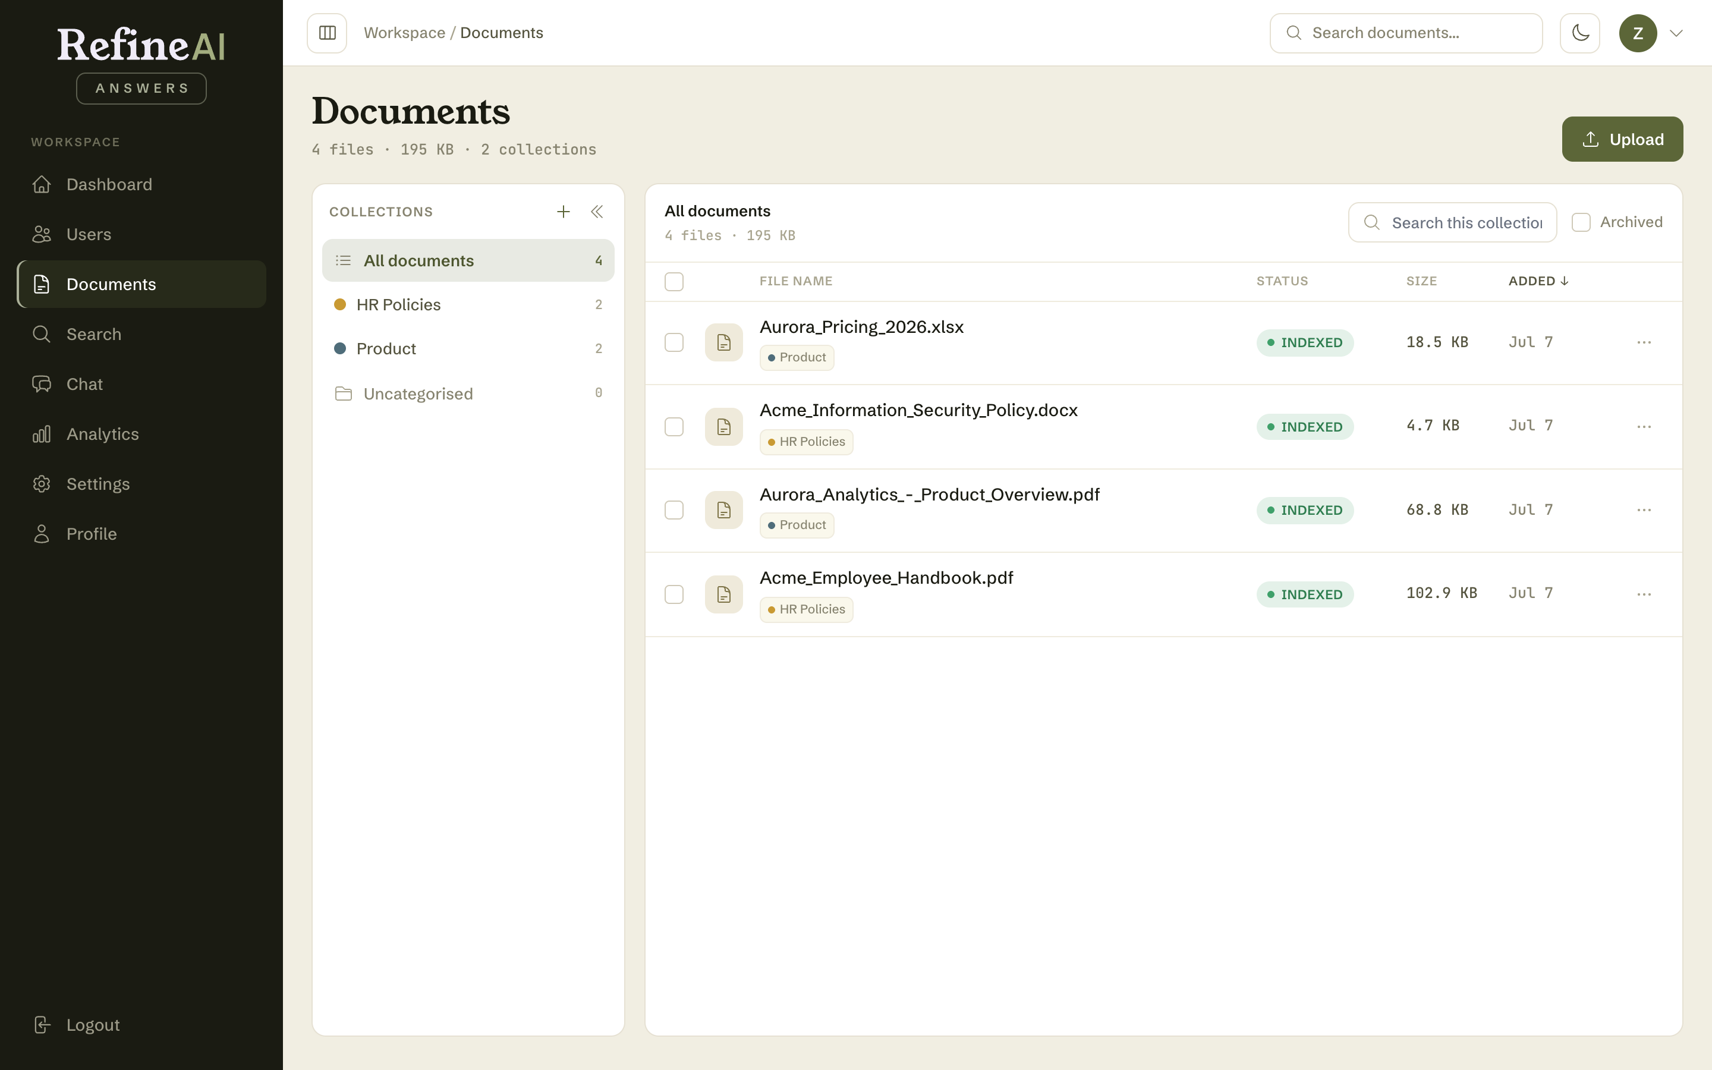1712x1070 pixels.
Task: Click the Upload button
Action: (x=1622, y=140)
